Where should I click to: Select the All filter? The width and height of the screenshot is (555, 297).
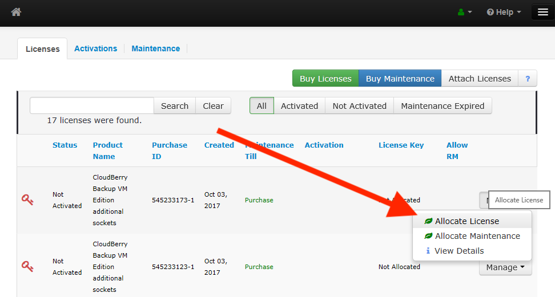tap(262, 105)
